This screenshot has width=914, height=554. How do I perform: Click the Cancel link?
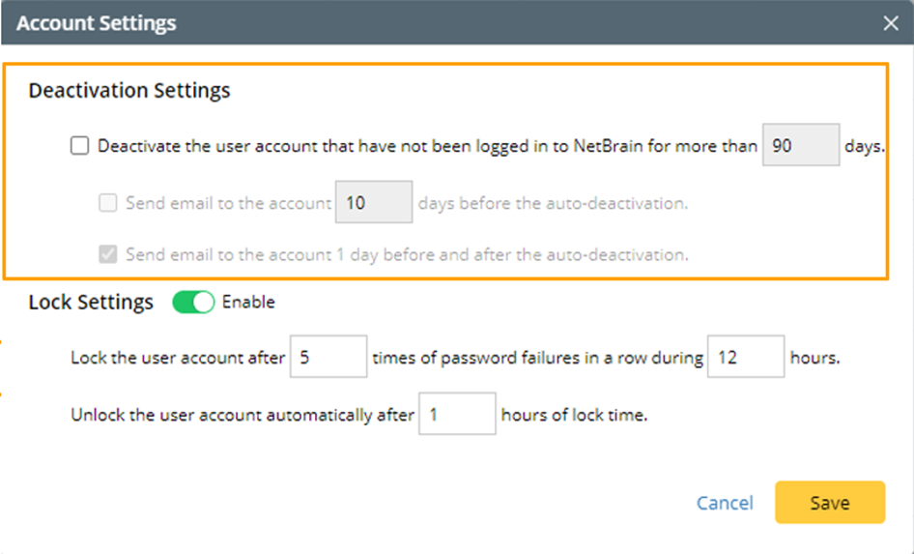[725, 503]
